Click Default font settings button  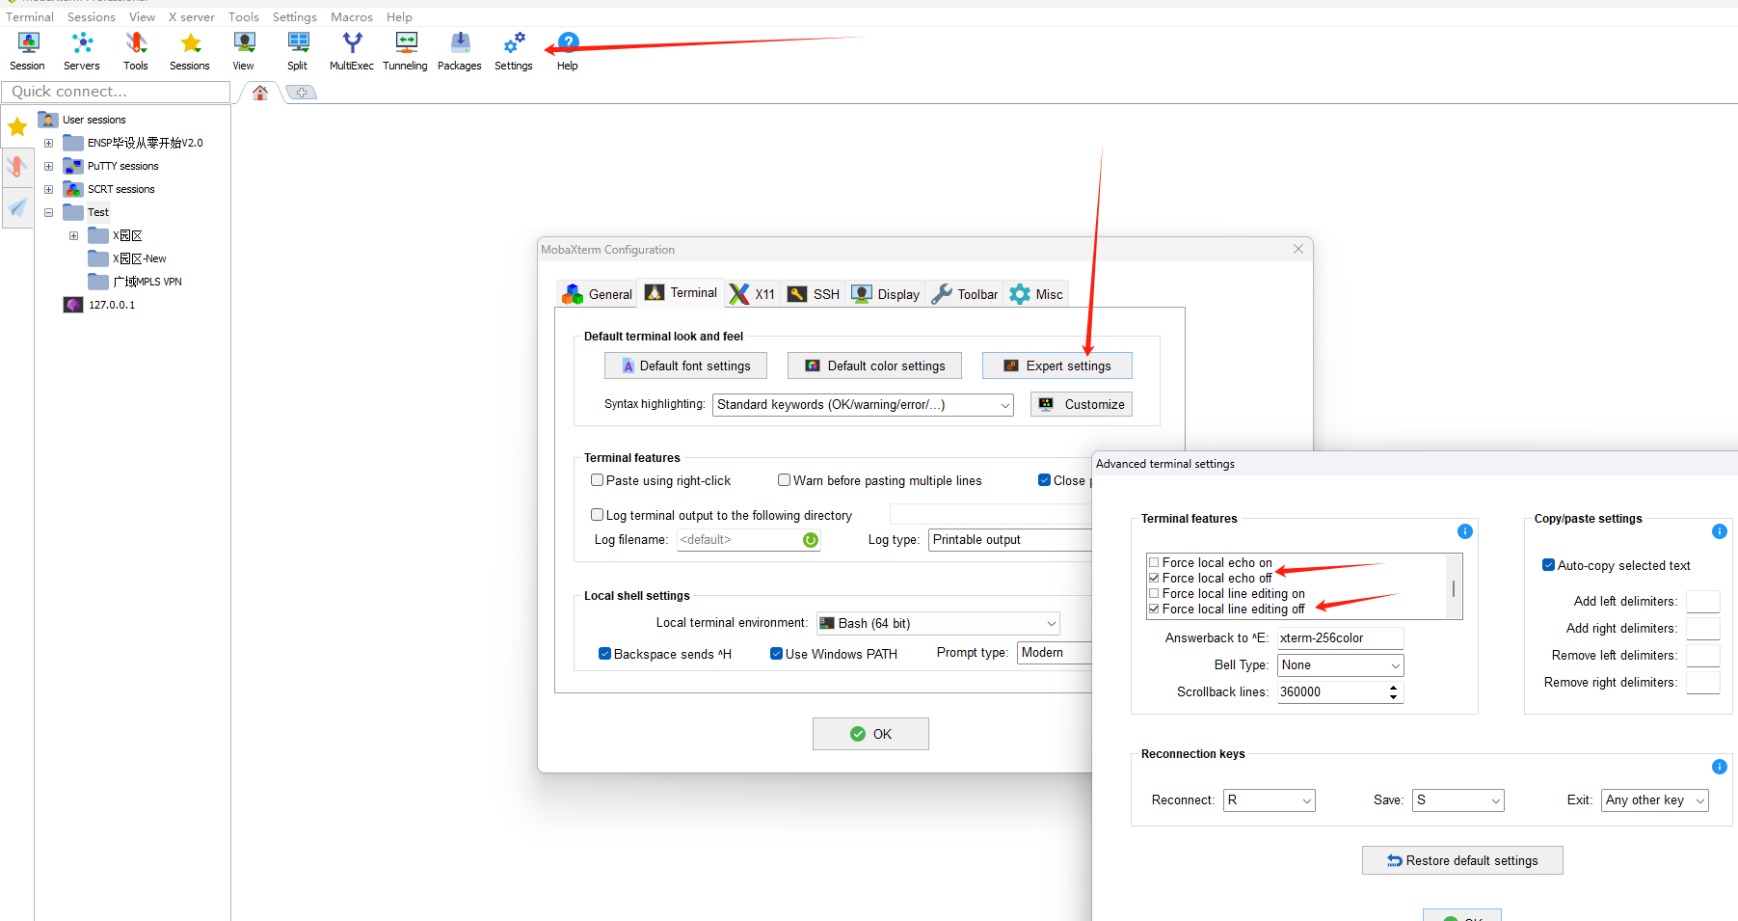pos(685,366)
